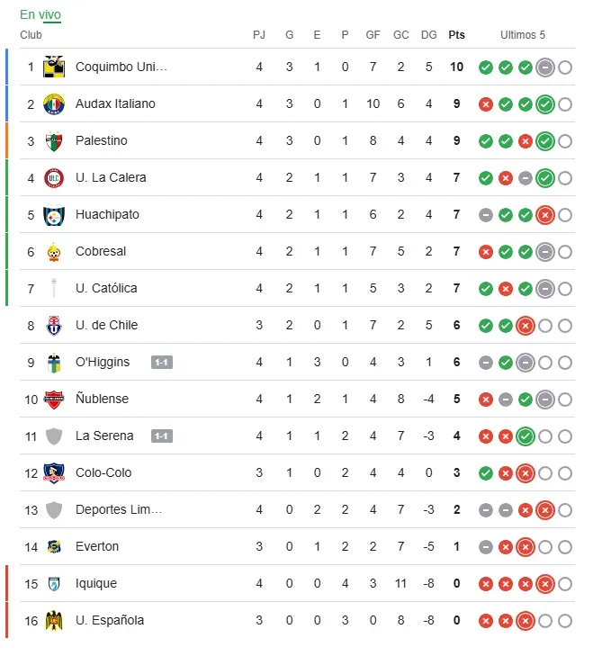Click the Ultimos 5 column header
This screenshot has height=656, width=611.
click(x=523, y=35)
